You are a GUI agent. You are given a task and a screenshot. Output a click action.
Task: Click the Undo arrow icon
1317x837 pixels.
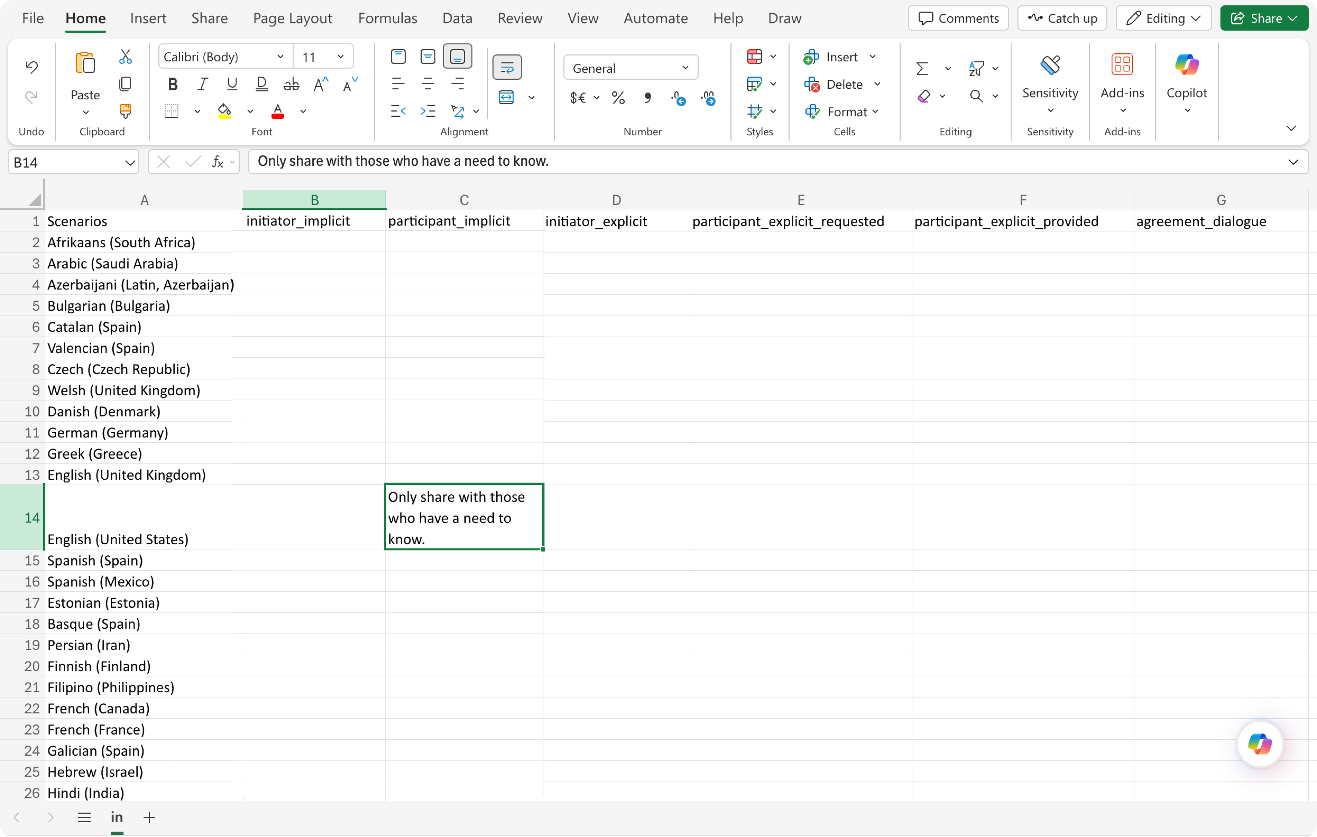click(x=32, y=67)
